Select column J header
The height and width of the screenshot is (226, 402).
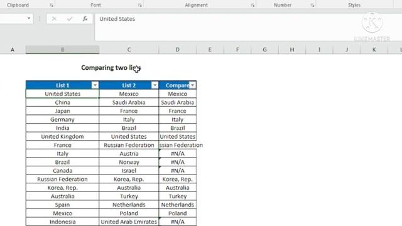347,50
